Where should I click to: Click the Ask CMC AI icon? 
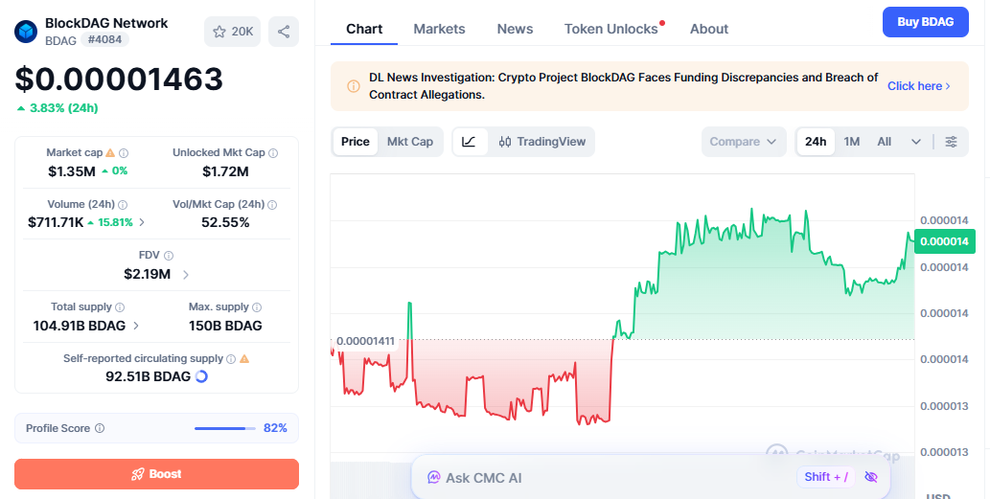coord(434,478)
